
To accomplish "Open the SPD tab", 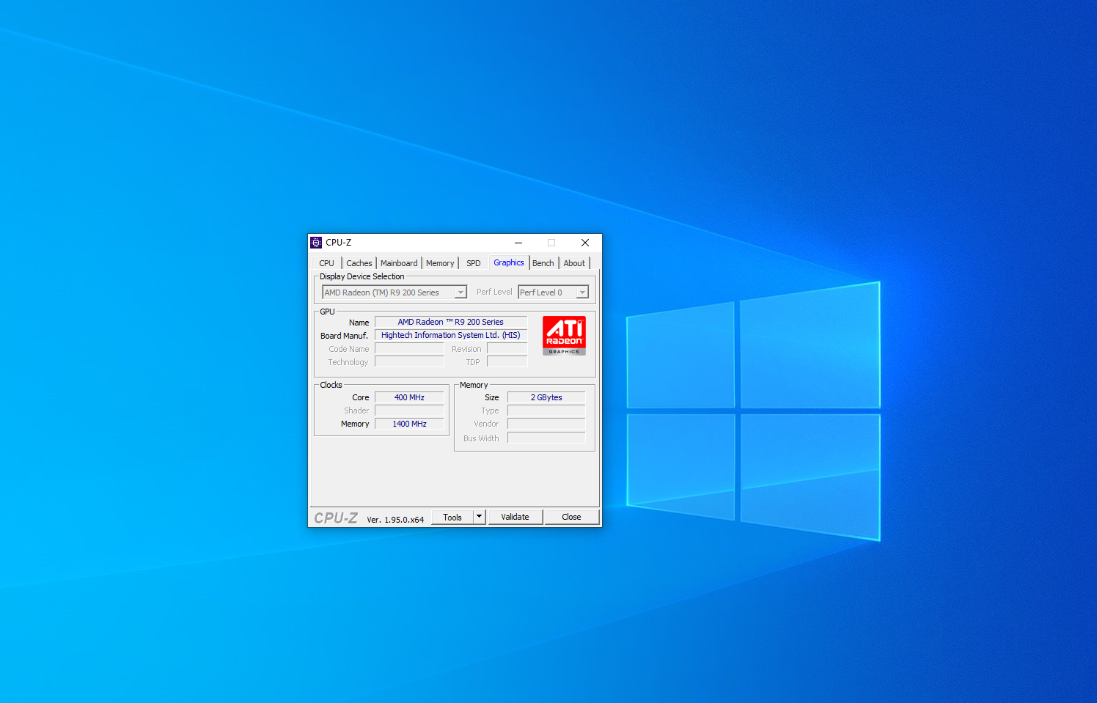I will pyautogui.click(x=474, y=263).
